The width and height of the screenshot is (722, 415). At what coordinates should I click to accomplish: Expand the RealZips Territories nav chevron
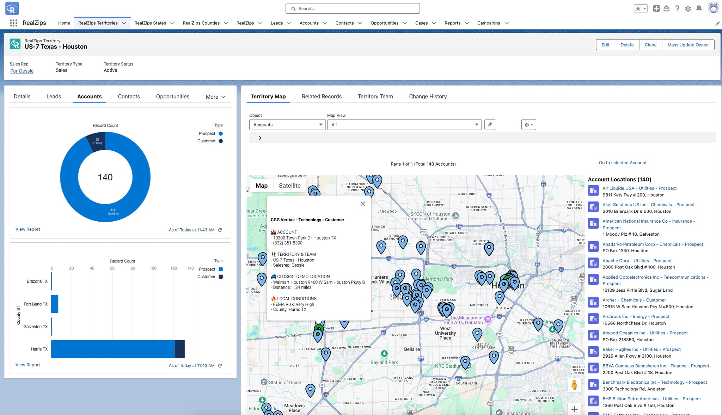pyautogui.click(x=124, y=23)
